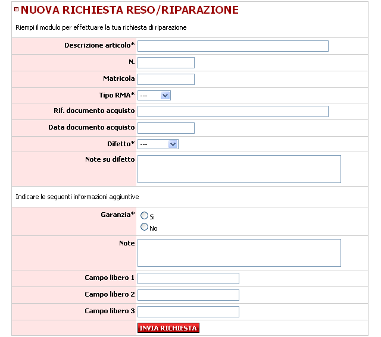Click inside the Note textarea
The width and height of the screenshot is (381, 337).
239,253
